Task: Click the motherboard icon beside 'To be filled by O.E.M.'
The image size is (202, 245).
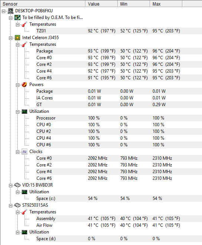Action: 17,17
